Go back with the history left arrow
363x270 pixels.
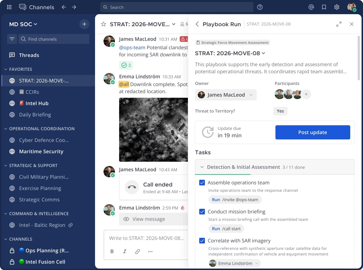(x=64, y=7)
